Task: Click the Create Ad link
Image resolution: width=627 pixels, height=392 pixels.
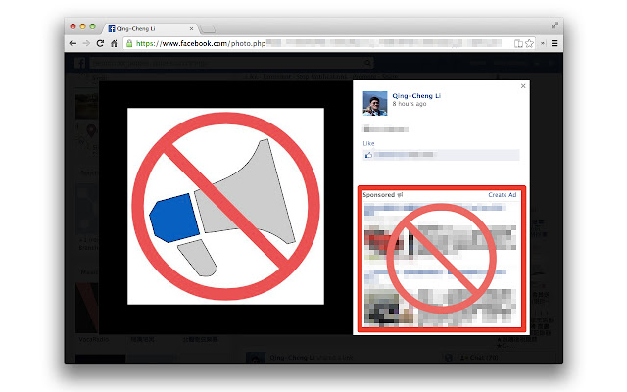Action: point(503,195)
